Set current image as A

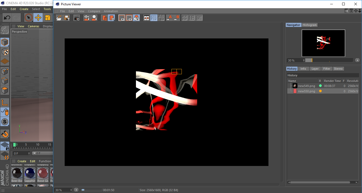(x=169, y=18)
